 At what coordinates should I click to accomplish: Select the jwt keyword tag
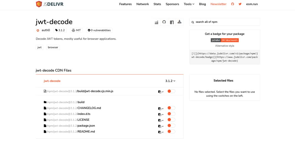pyautogui.click(x=40, y=47)
